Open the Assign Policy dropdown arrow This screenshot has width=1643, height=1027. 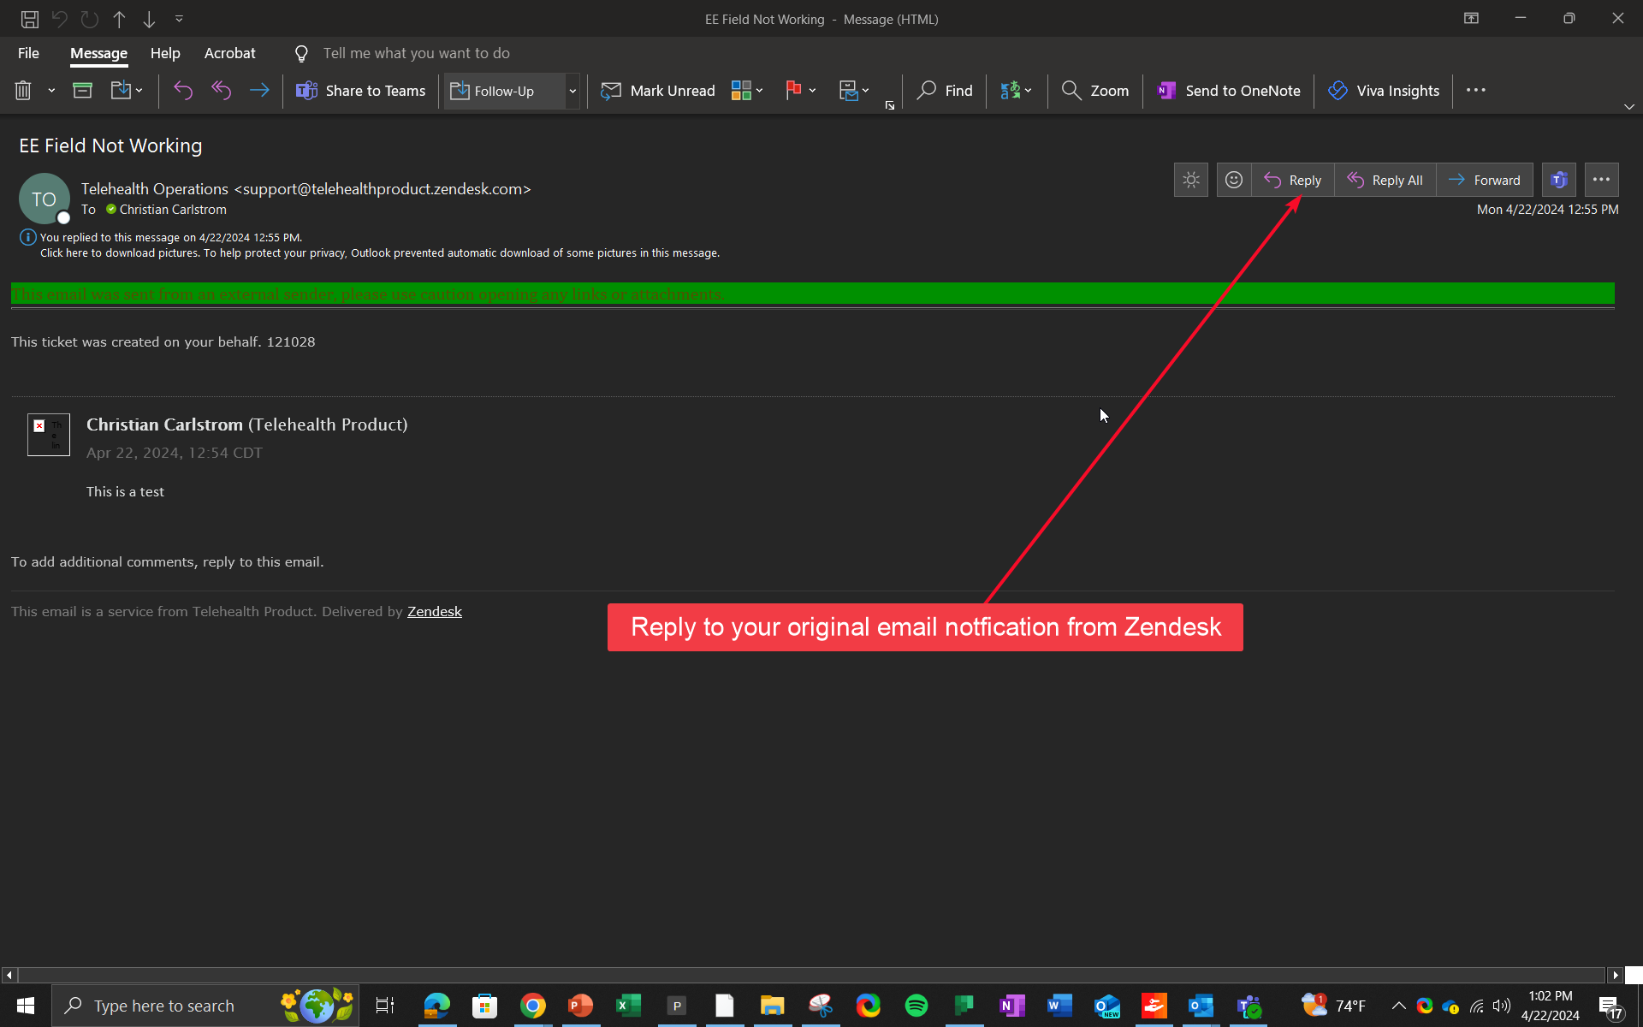[866, 90]
